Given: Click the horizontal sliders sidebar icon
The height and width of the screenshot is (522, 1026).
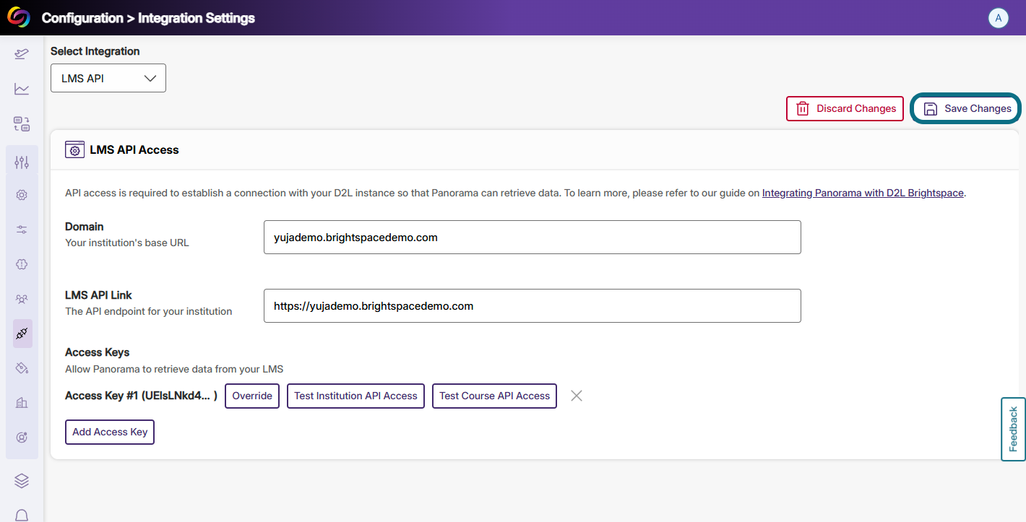Looking at the screenshot, I should click(x=22, y=230).
